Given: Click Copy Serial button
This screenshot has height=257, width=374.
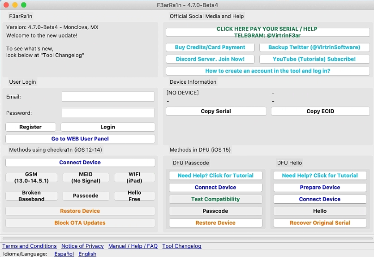Looking at the screenshot, I should (x=216, y=111).
